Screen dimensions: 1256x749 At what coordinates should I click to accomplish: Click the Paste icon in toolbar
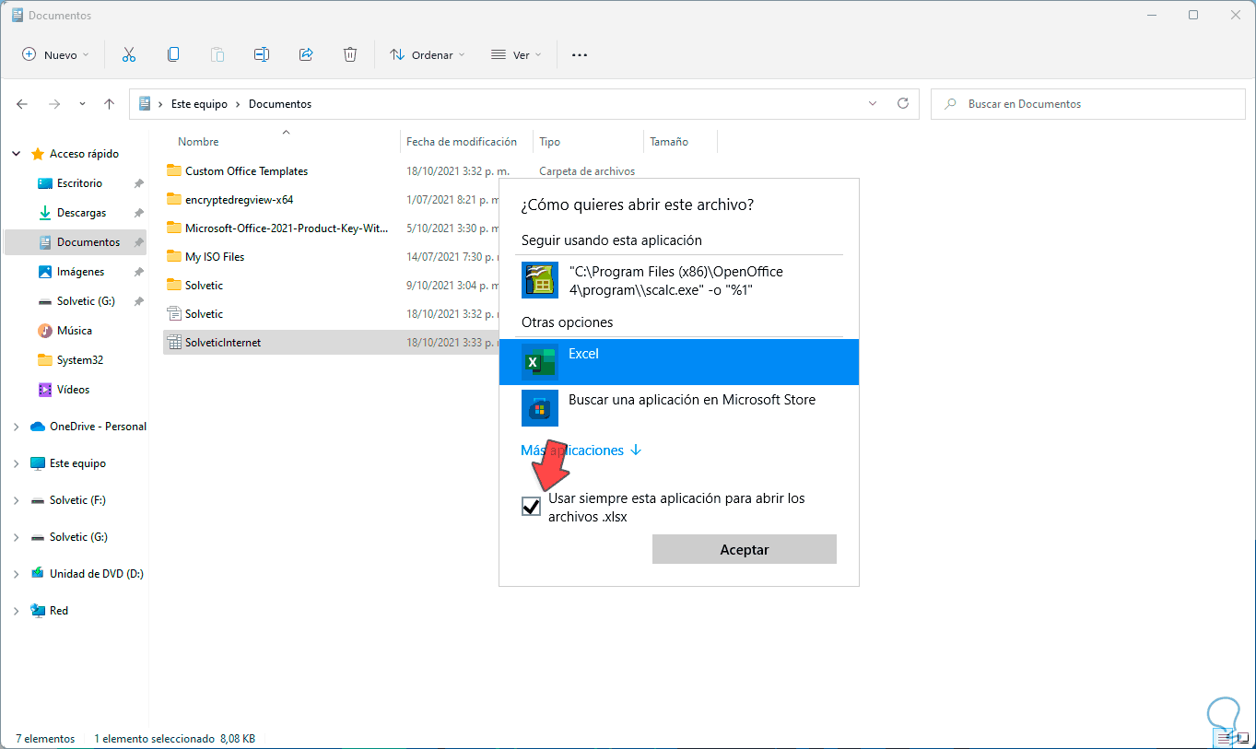tap(217, 55)
